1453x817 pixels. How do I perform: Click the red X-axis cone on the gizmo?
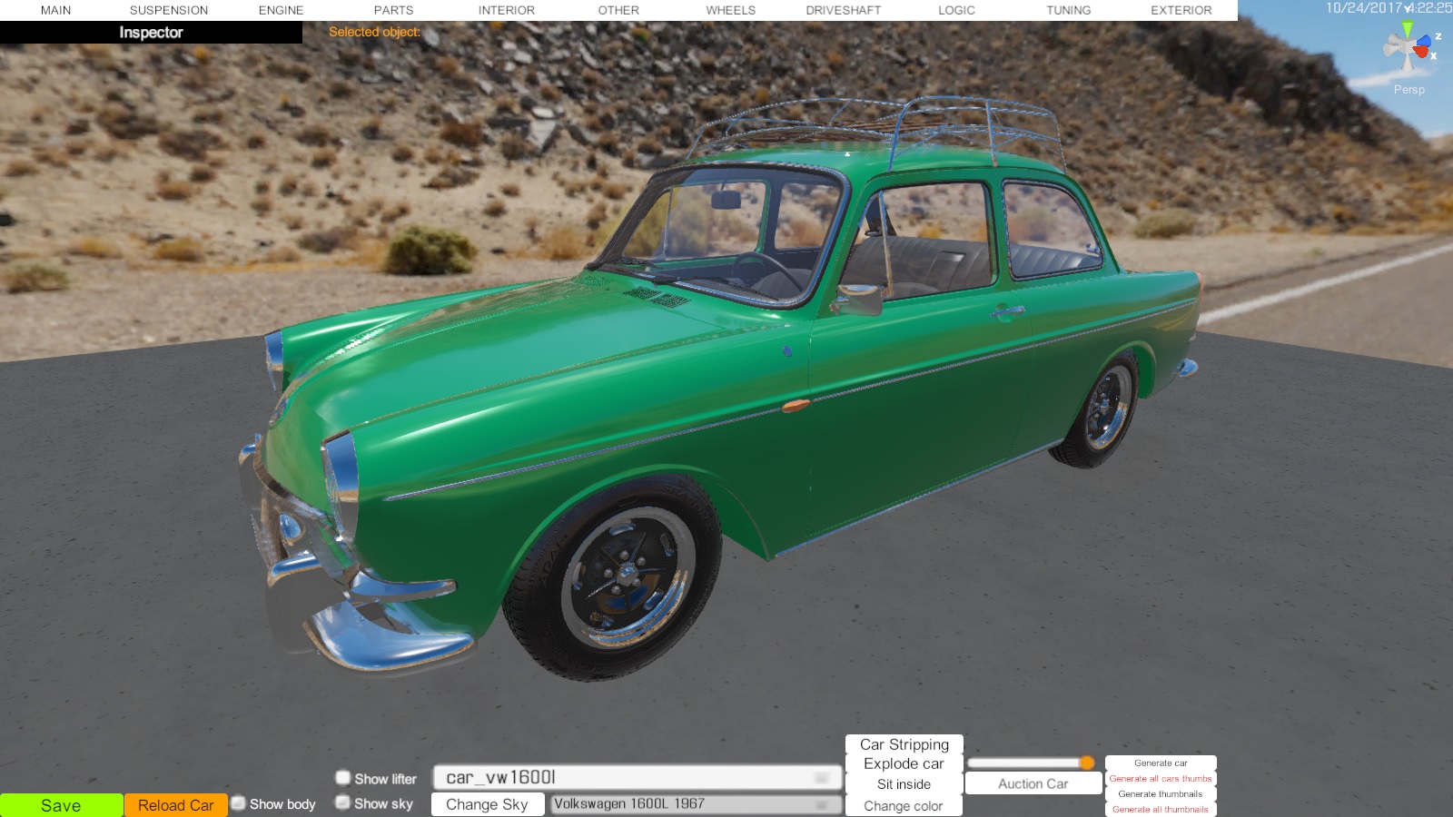click(x=1421, y=53)
